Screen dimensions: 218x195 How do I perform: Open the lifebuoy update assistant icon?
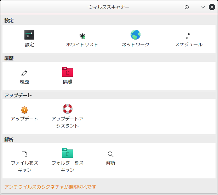click(x=68, y=109)
